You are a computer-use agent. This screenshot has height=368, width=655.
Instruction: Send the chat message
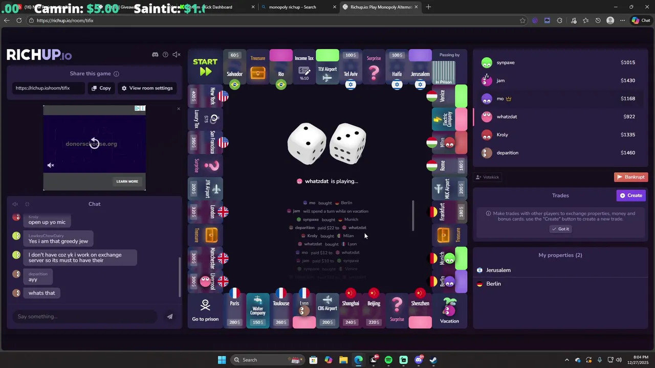click(x=169, y=316)
